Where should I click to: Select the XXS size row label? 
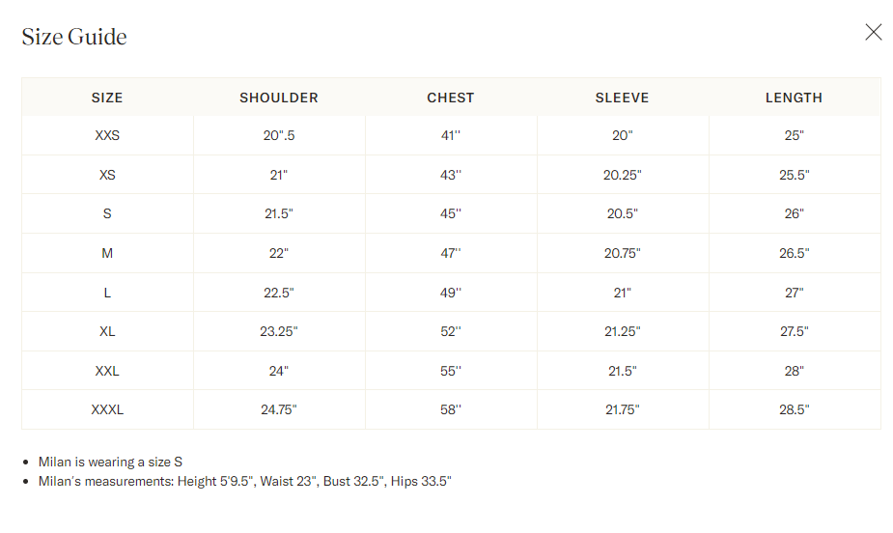pos(107,135)
